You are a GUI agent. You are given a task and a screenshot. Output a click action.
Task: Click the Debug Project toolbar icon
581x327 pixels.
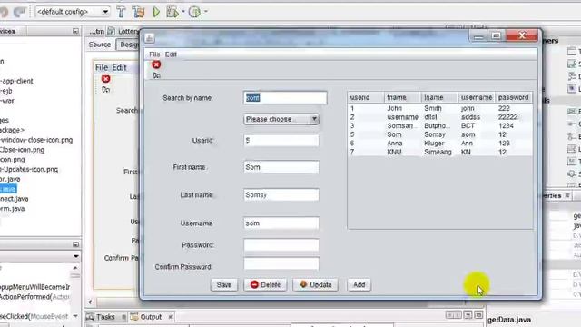172,12
